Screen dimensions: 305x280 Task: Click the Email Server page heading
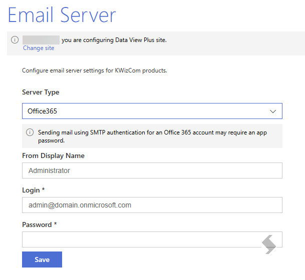tap(62, 15)
